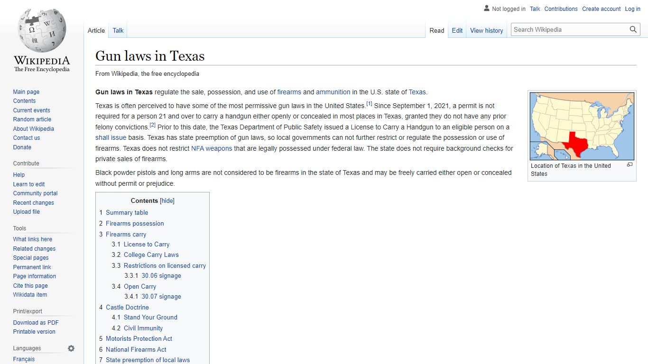Follow the Texas link in intro
This screenshot has height=364, width=648.
click(x=417, y=92)
